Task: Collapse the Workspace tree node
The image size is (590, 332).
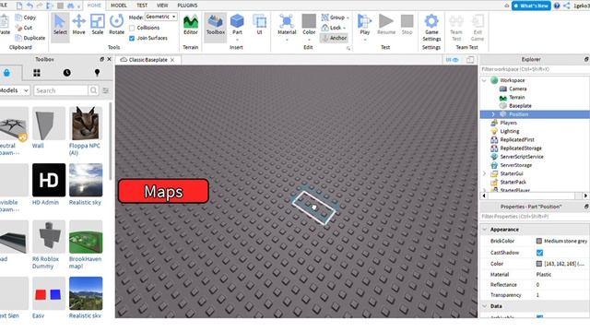Action: click(485, 80)
